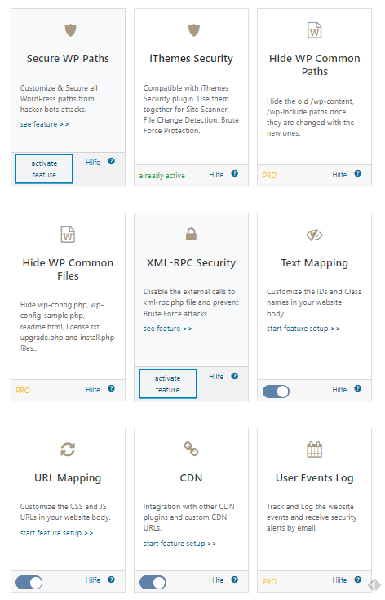Click the PRO label on User Events Log
This screenshot has height=600, width=385.
[269, 582]
